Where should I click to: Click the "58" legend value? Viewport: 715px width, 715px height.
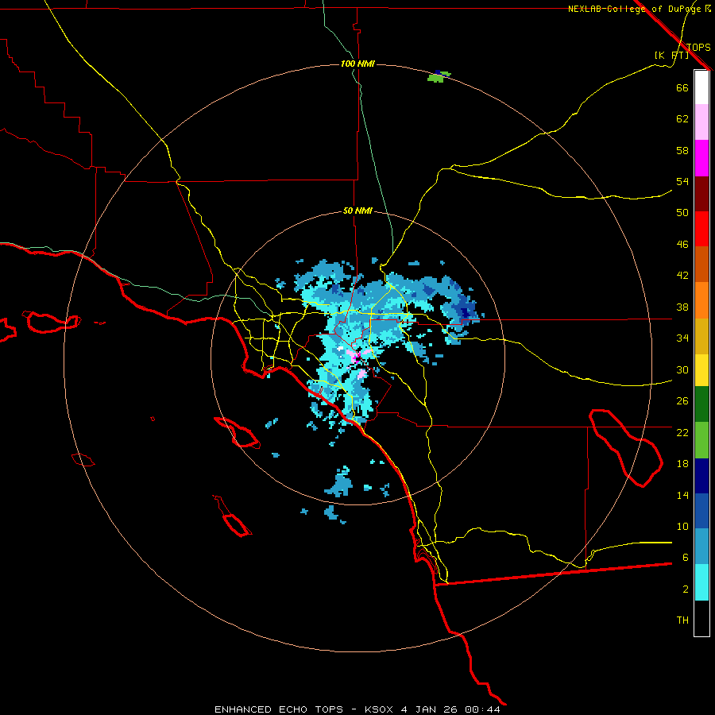click(682, 150)
